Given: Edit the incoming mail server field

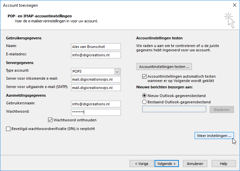Looking at the screenshot, I should (96, 79).
